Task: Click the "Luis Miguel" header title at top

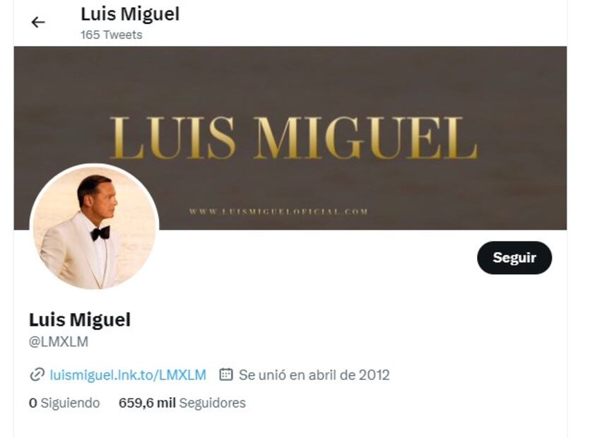Action: coord(130,14)
